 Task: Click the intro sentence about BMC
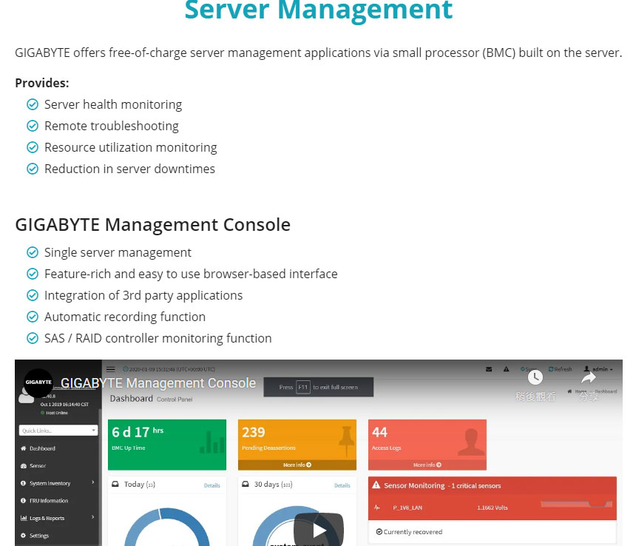click(x=319, y=53)
